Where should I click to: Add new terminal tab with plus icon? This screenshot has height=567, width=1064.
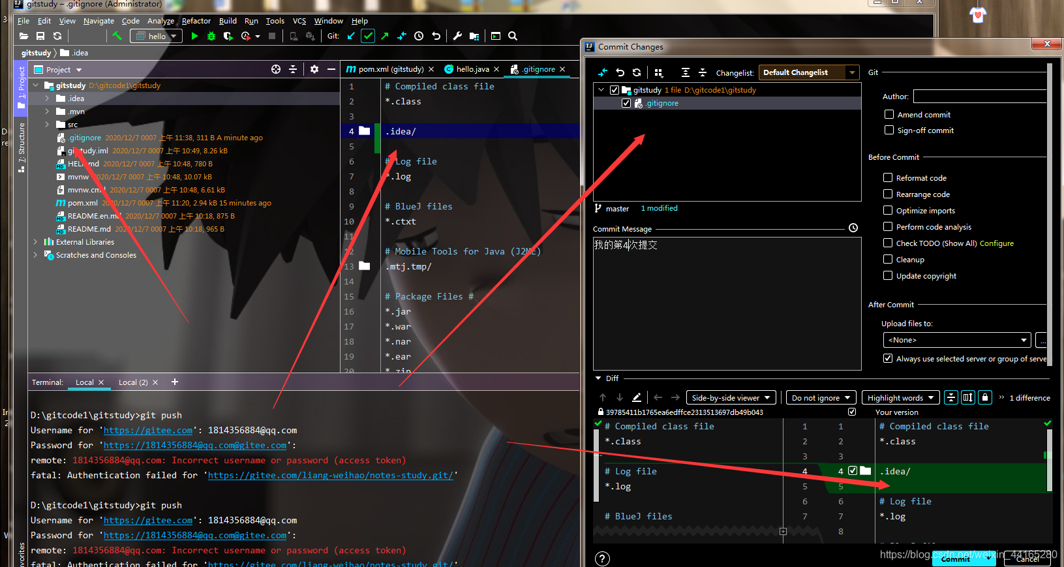175,382
